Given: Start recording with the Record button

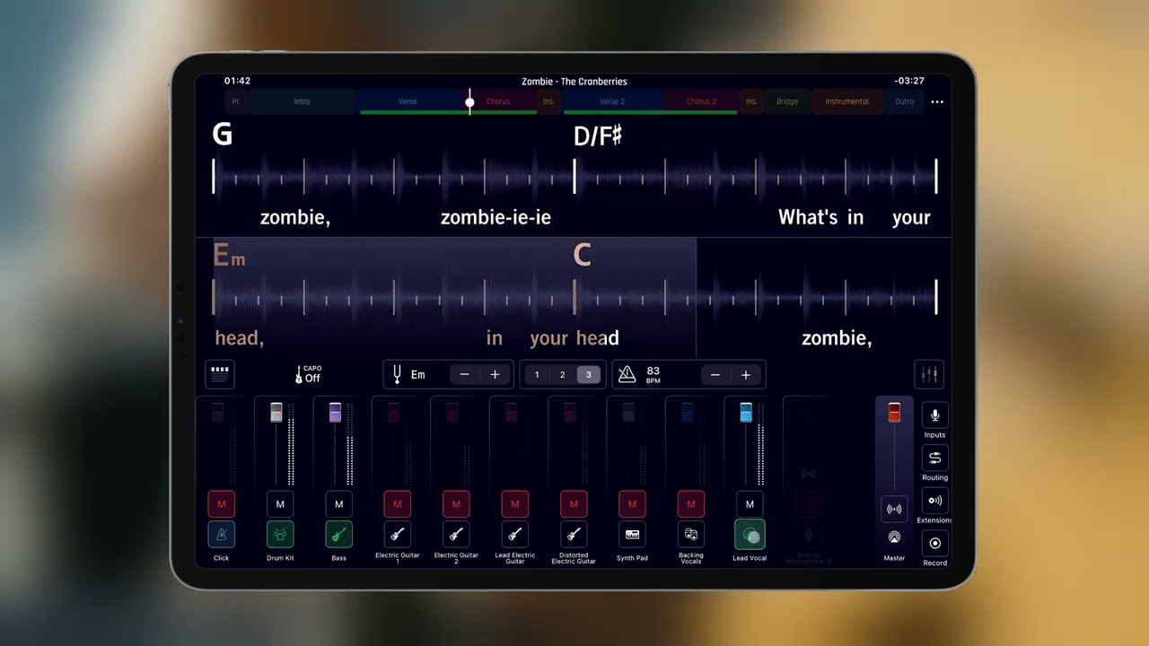Looking at the screenshot, I should pos(934,544).
